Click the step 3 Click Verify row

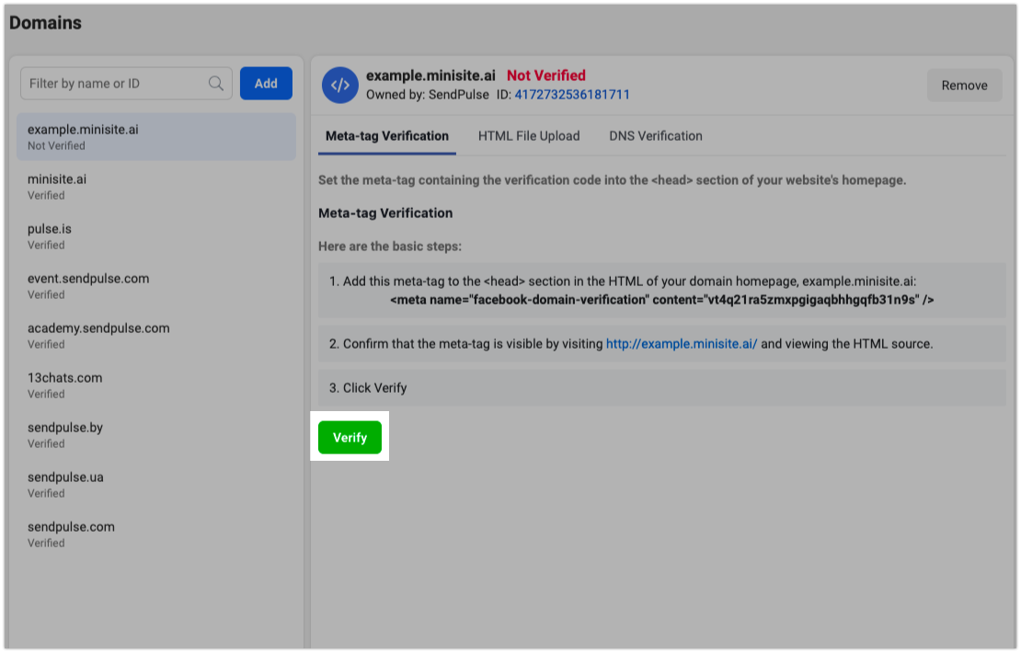pos(661,388)
